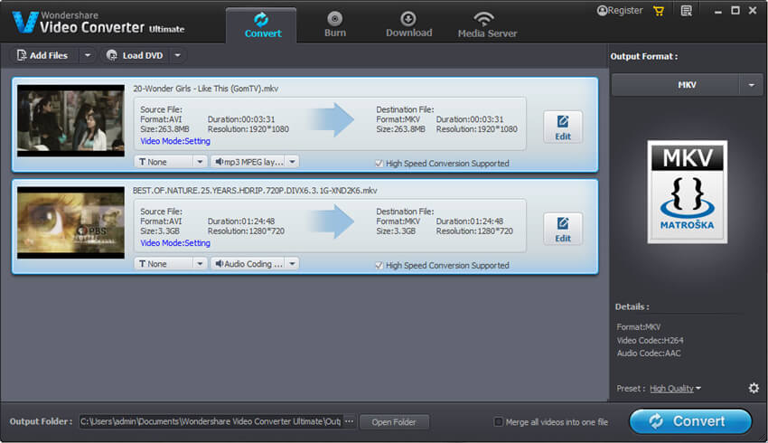Open the shopping cart icon
The width and height of the screenshot is (768, 443).
[659, 11]
